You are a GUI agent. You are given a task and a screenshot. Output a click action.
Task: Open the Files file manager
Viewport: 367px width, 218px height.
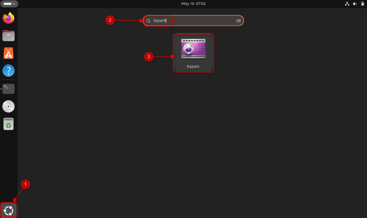(8, 35)
